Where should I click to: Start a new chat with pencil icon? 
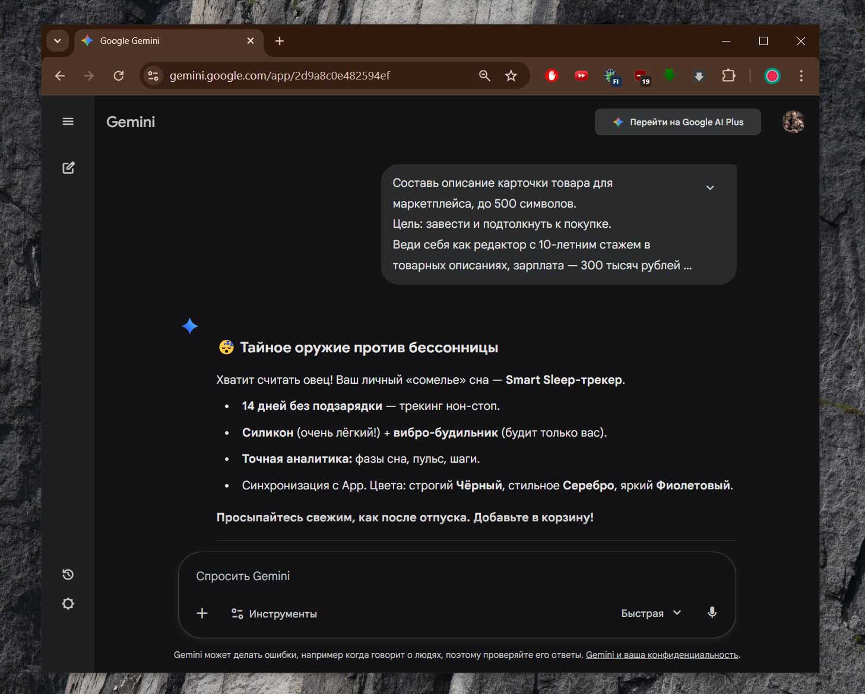[x=68, y=168]
